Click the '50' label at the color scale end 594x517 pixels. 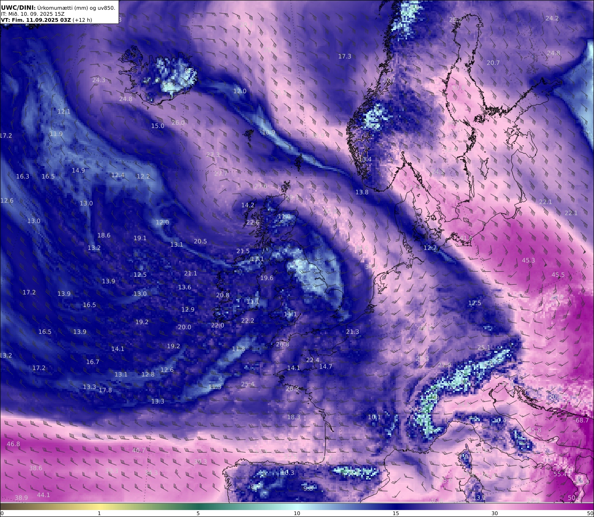tap(589, 513)
